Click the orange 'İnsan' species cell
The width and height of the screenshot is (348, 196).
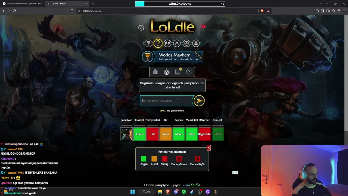[166, 134]
